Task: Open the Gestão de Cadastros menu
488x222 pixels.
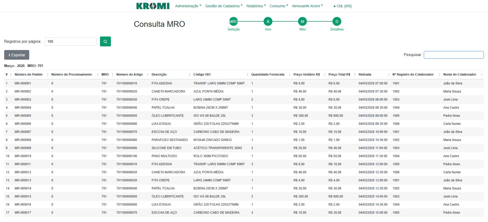Action: tap(224, 6)
